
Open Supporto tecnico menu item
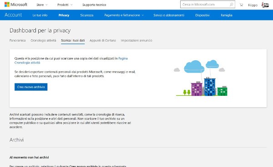94,5
